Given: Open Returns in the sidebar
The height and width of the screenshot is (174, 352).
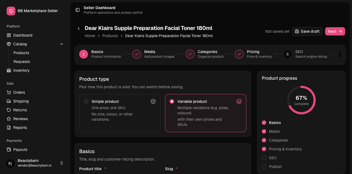Looking at the screenshot, I should pyautogui.click(x=35, y=110).
